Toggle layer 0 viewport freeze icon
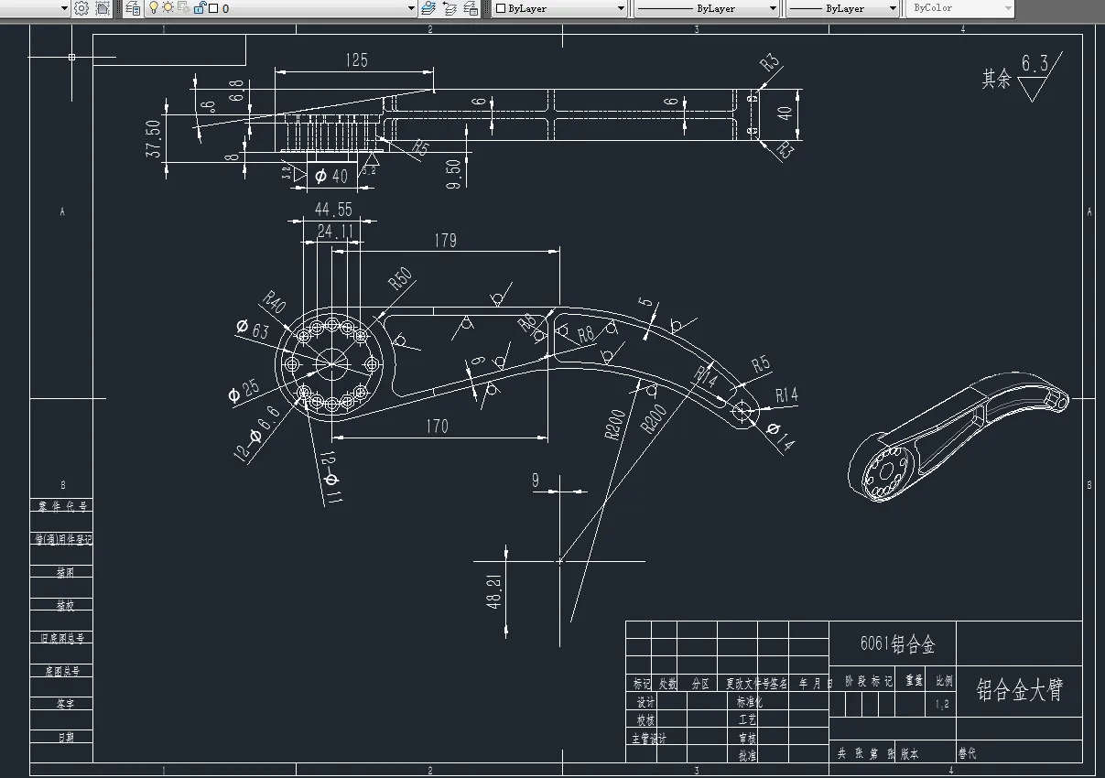The height and width of the screenshot is (778, 1105). pyautogui.click(x=183, y=7)
